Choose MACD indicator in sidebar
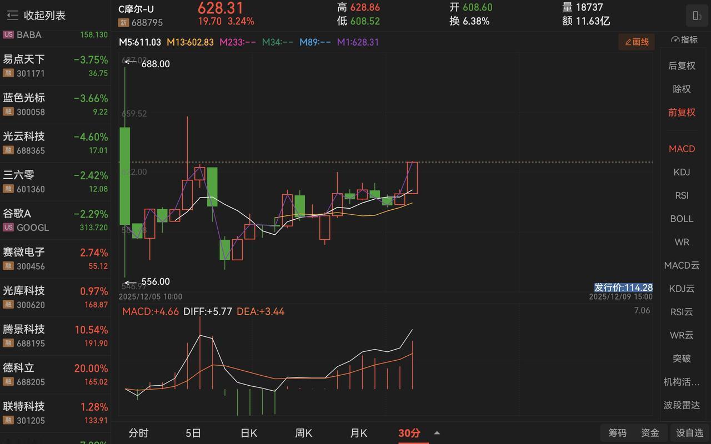Viewport: 711px width, 444px height. pyautogui.click(x=682, y=149)
